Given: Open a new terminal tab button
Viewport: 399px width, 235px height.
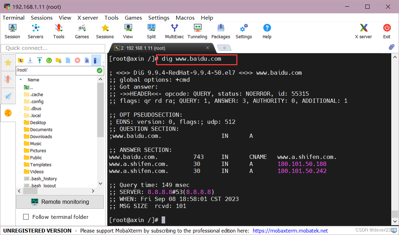Looking at the screenshot, I should 224,48.
